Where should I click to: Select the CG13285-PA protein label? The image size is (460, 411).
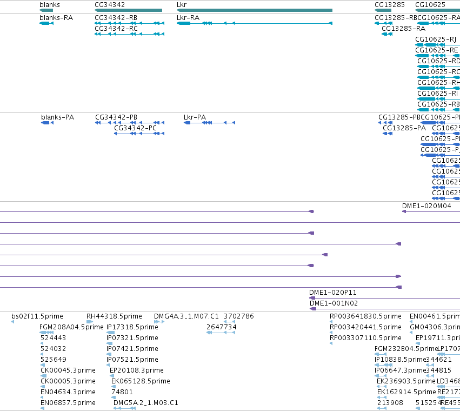404,128
